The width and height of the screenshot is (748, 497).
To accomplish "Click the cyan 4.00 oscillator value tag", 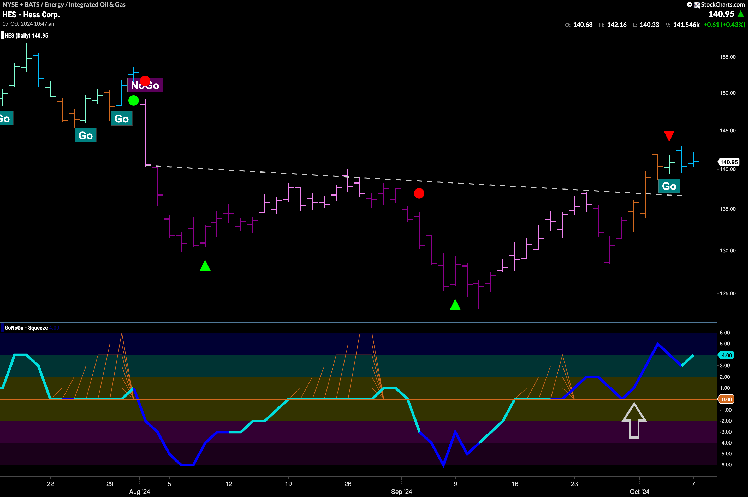I will point(726,355).
